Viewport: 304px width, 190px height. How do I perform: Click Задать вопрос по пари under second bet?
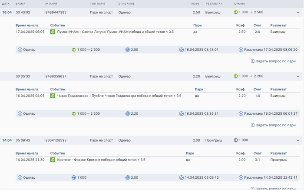pos(275,125)
